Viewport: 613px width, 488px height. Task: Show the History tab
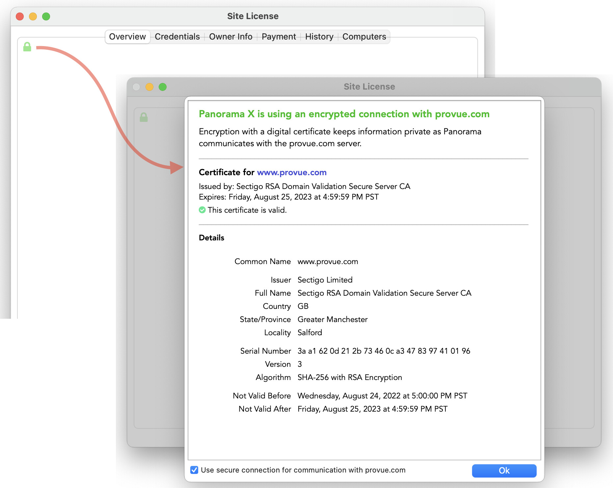point(319,37)
